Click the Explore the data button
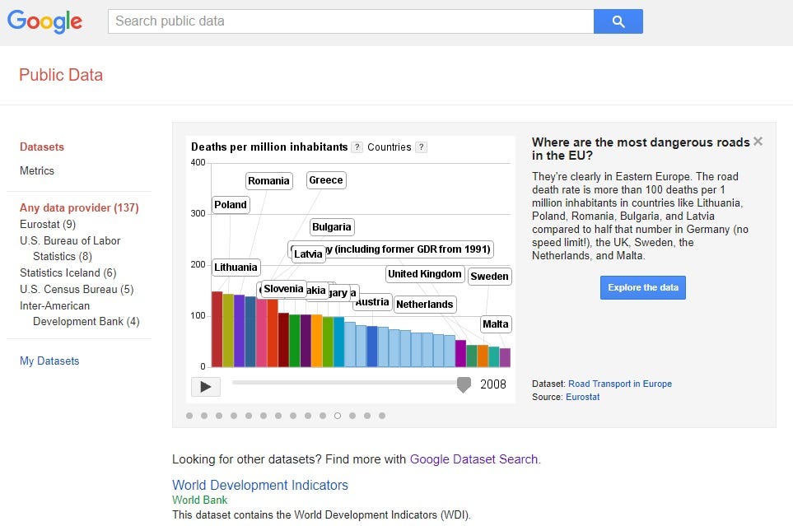This screenshot has width=793, height=526. click(642, 287)
